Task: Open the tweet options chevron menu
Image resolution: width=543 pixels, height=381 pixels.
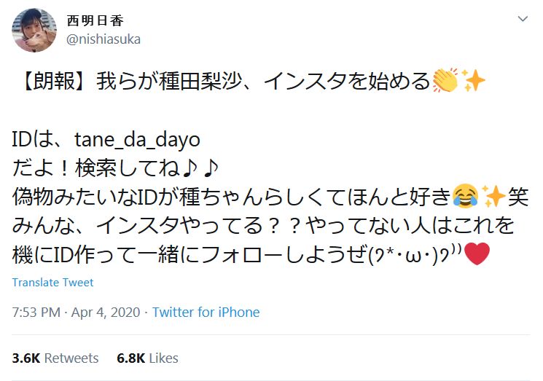Action: coord(523,18)
